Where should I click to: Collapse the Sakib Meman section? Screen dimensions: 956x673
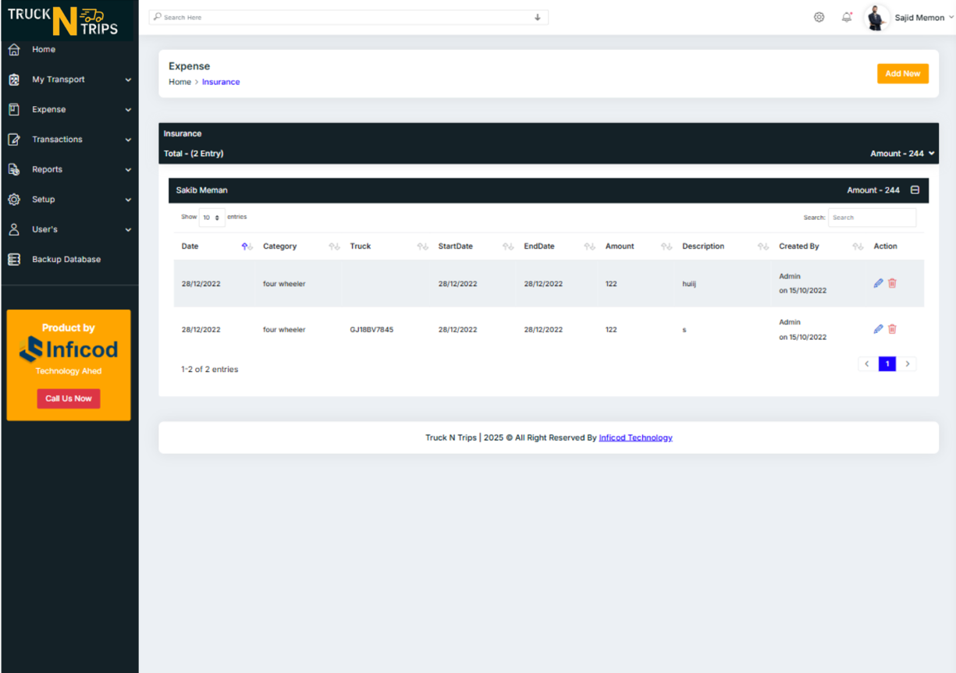(x=915, y=190)
